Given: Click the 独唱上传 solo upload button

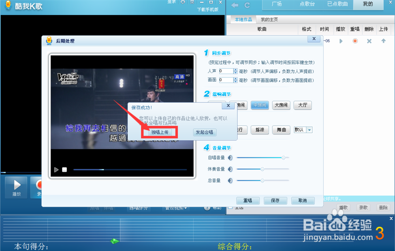Looking at the screenshot, I should tap(160, 132).
